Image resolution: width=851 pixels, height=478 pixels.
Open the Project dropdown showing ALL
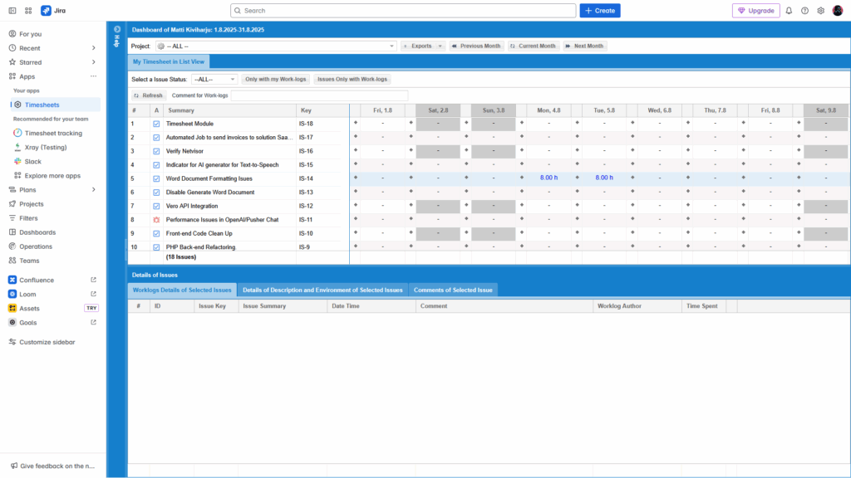click(x=276, y=46)
